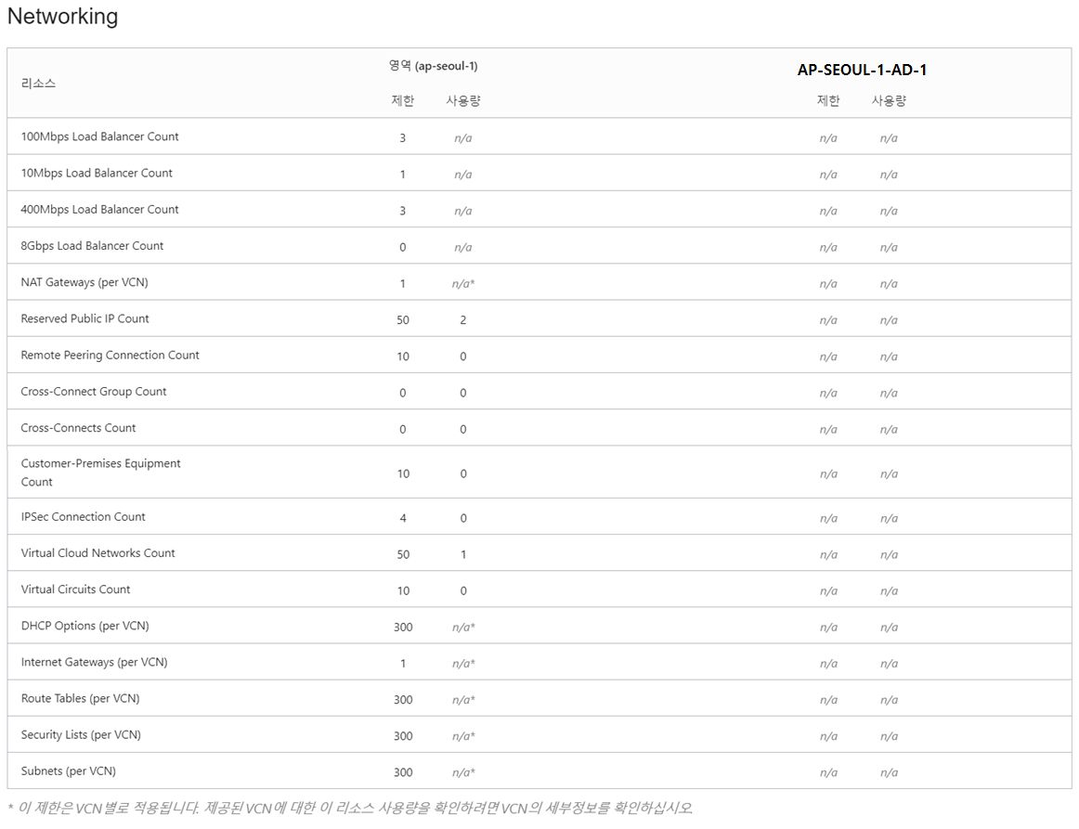
Task: Click the Cross-Connect Group Count label
Action: pos(94,392)
